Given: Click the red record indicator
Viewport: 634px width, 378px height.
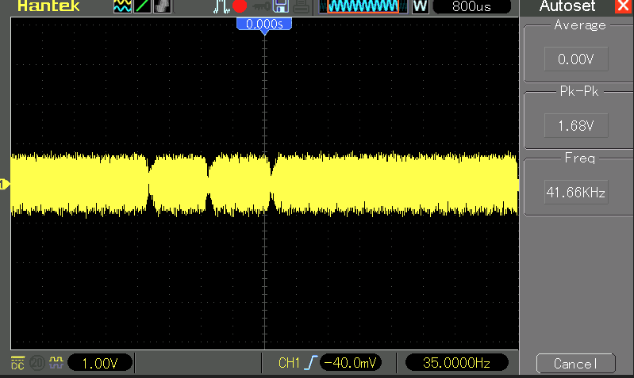Looking at the screenshot, I should (240, 7).
